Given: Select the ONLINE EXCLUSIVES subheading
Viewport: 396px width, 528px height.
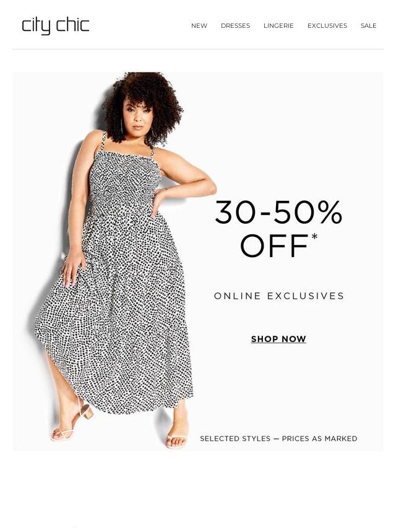Looking at the screenshot, I should [279, 296].
